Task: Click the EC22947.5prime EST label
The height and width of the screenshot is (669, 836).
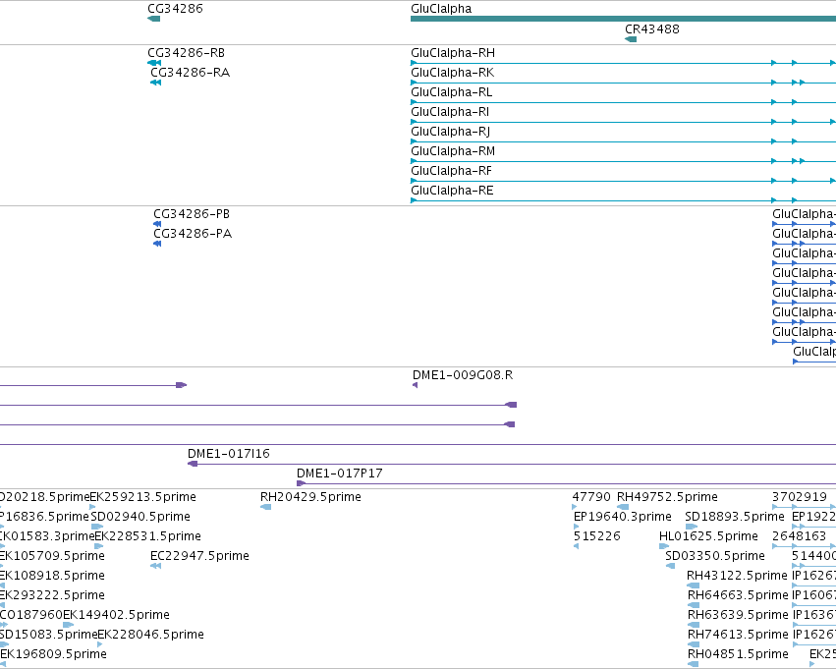Action: (x=199, y=556)
